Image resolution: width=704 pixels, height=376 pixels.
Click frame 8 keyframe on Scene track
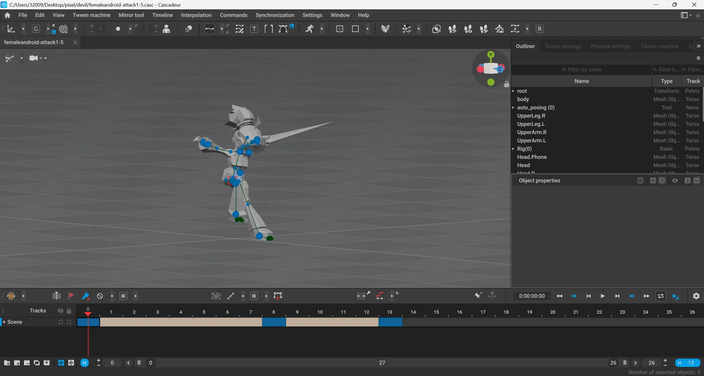[274, 322]
